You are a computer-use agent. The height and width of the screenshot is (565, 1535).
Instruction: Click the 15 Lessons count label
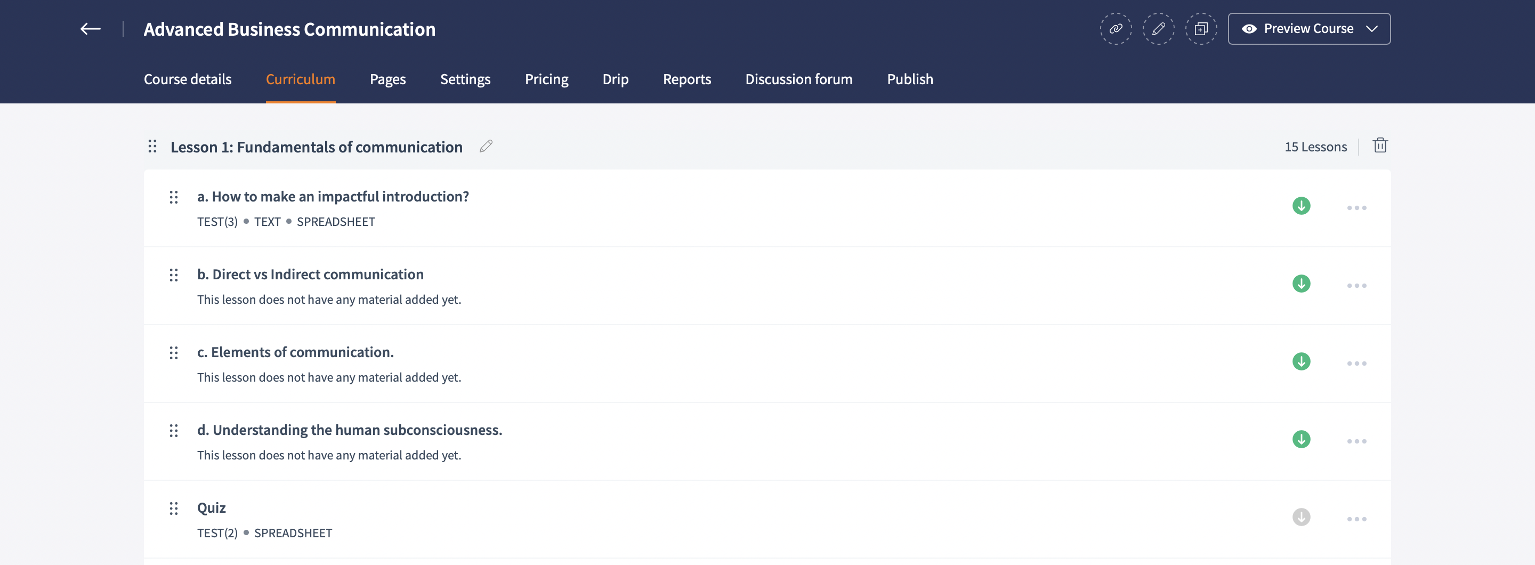click(x=1316, y=147)
